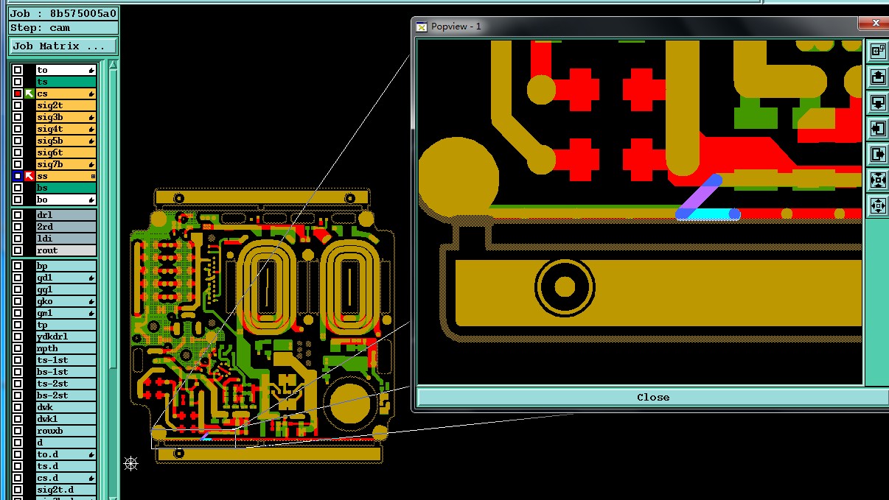
Task: Select the cs.d layer row
Action: point(66,478)
